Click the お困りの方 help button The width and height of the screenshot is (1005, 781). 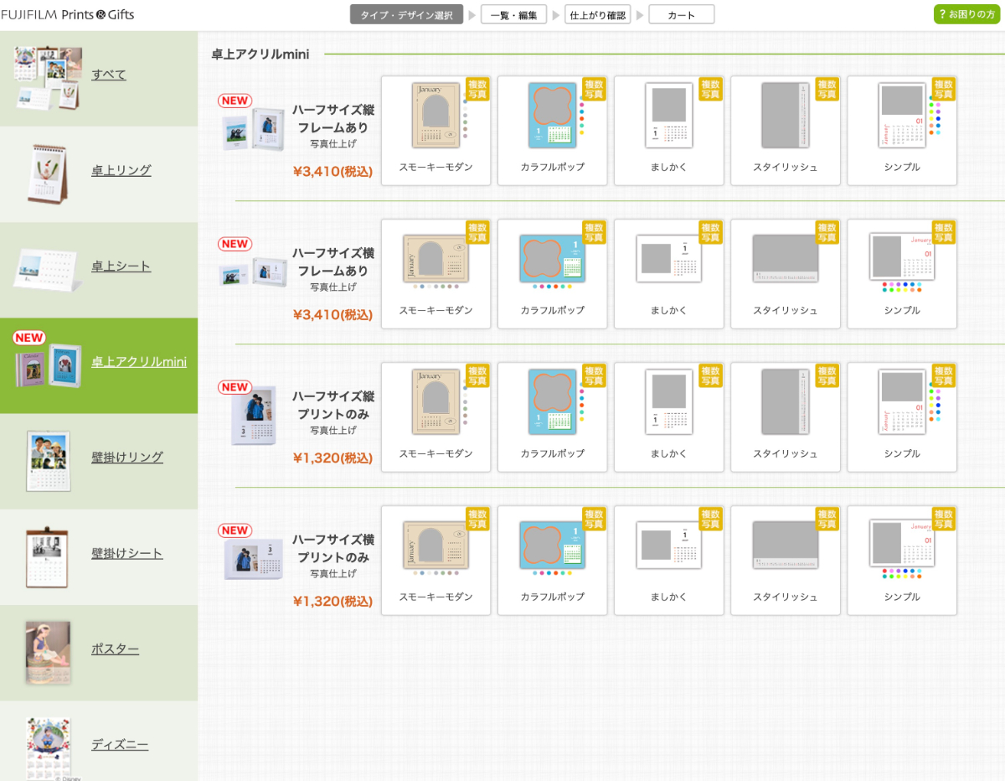pos(966,14)
